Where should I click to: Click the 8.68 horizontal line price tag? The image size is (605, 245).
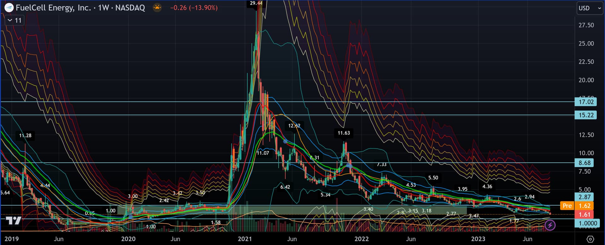pyautogui.click(x=584, y=163)
